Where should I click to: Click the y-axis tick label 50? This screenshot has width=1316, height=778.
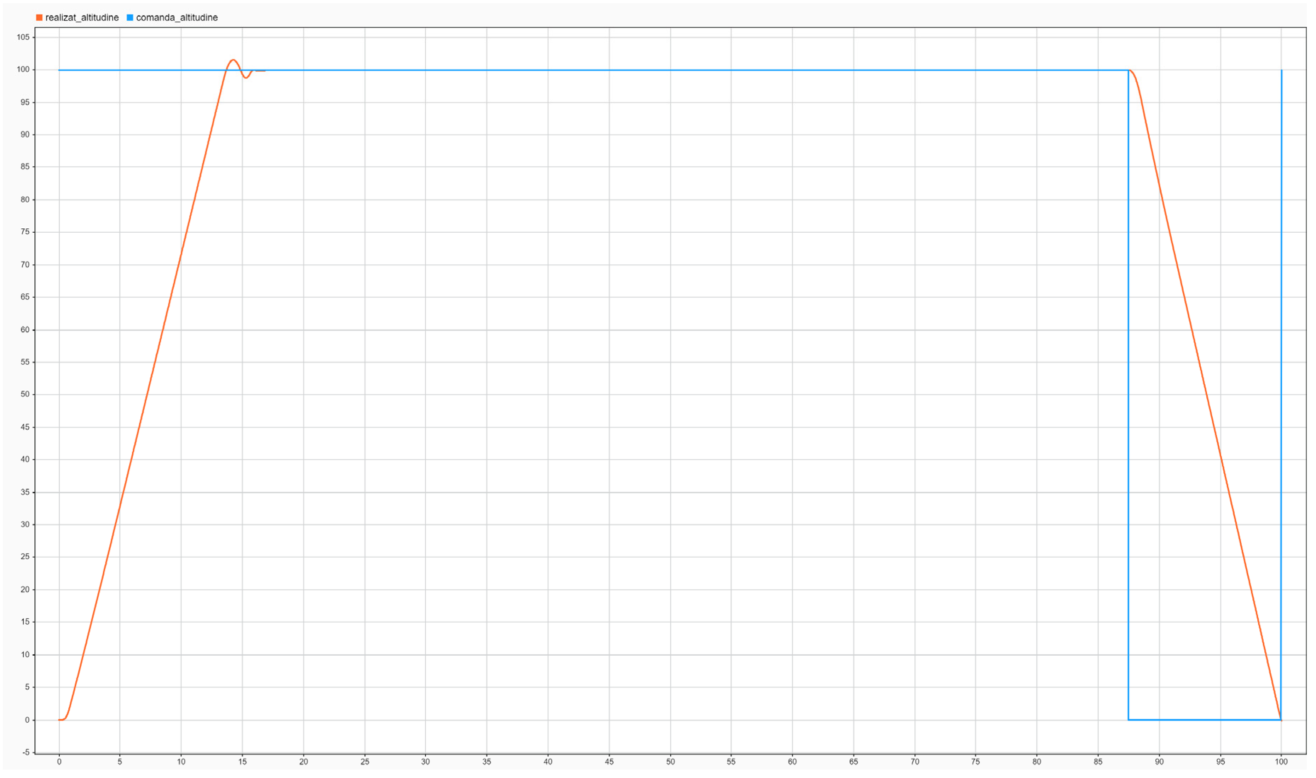coord(25,395)
